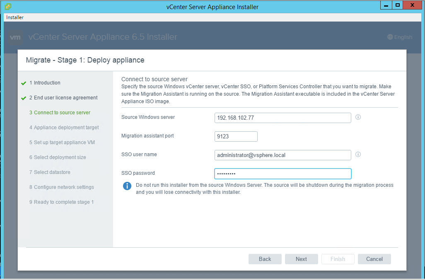
Task: Go to step 2 End user license agreement
Action: [63, 98]
